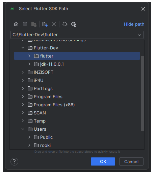
Task: Select the PerfLogs folder row
Action: tap(77, 88)
